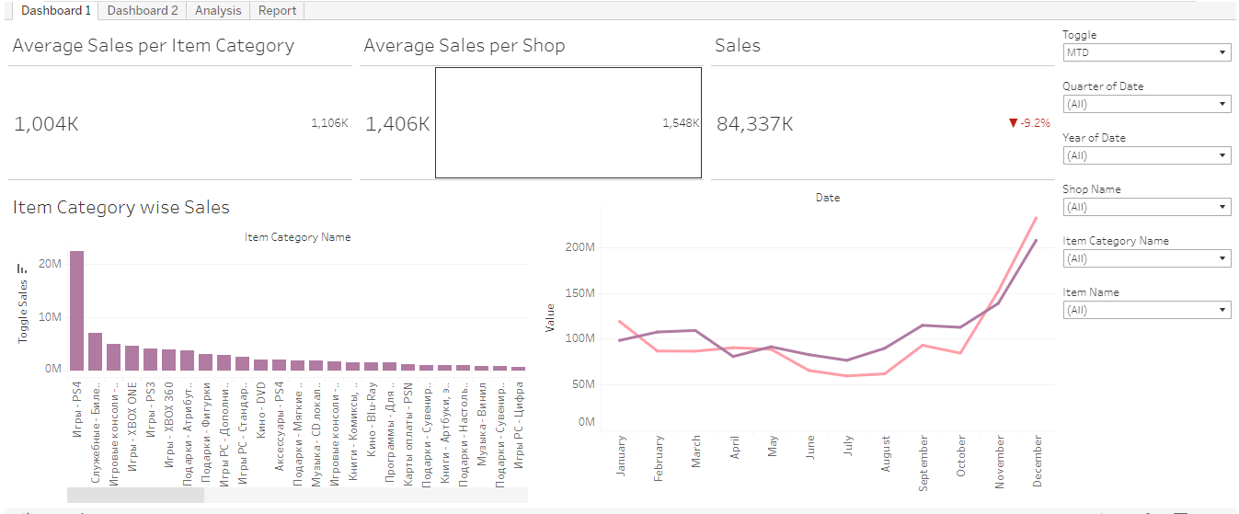Screen dimensions: 1239x514
Task: Click the November label on the date axis
Action: 999,461
